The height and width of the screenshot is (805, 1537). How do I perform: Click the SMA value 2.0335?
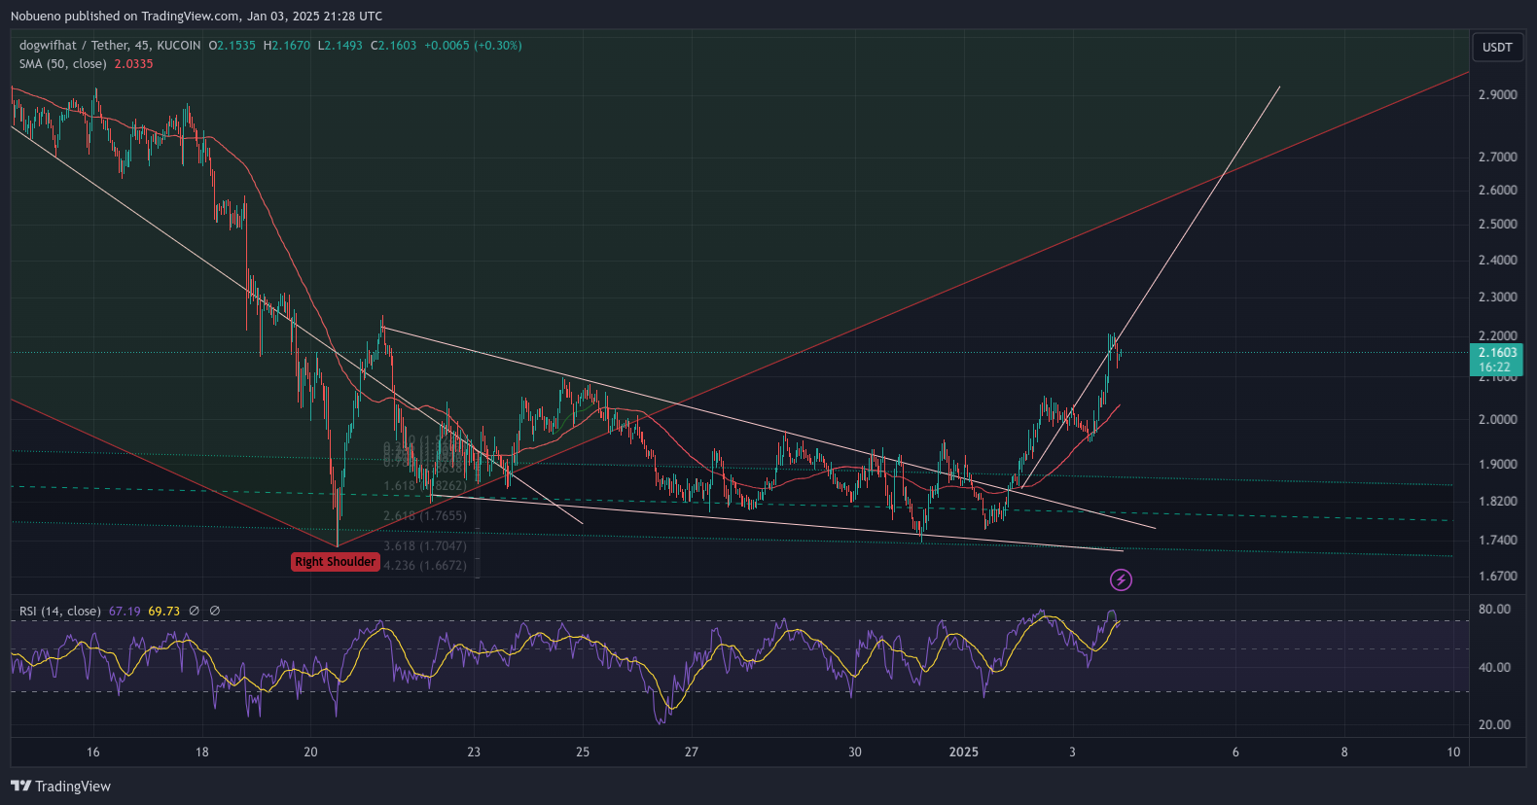[133, 63]
